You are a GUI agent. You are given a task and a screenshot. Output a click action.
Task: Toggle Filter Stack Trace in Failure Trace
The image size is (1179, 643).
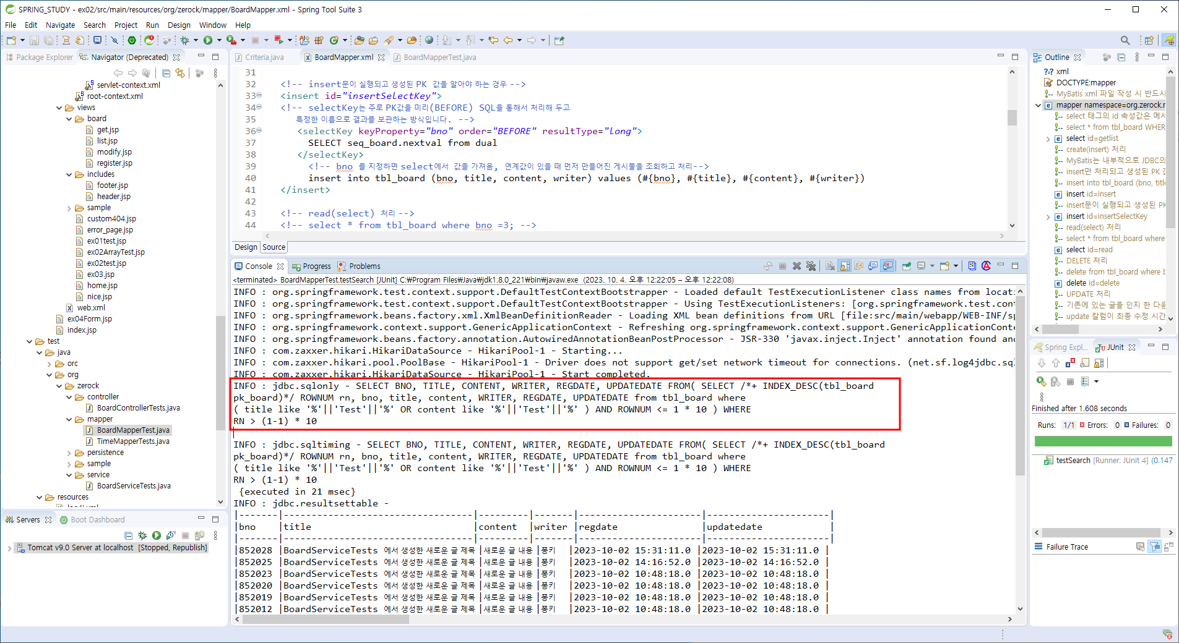click(1154, 547)
